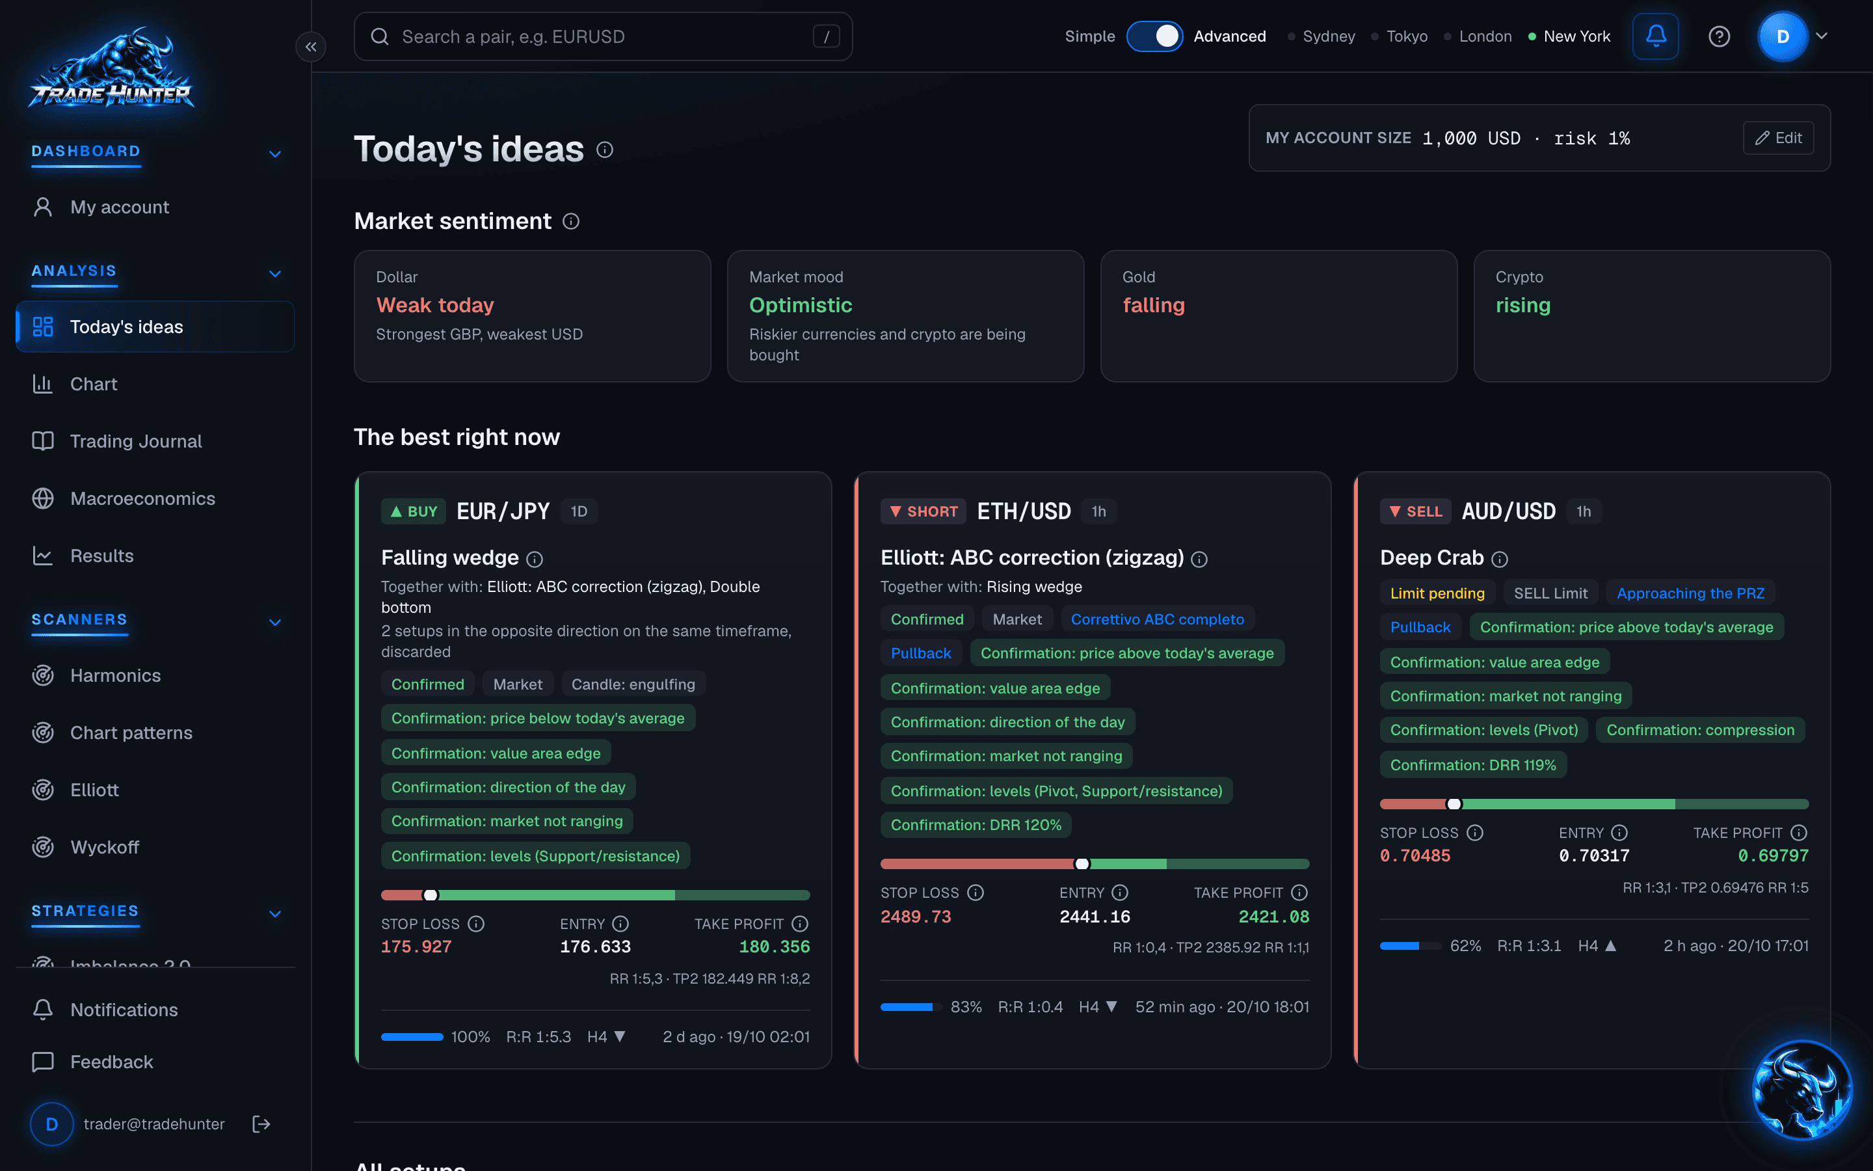The image size is (1873, 1171).
Task: Click the info icon next to Today's ideas
Action: tap(605, 150)
